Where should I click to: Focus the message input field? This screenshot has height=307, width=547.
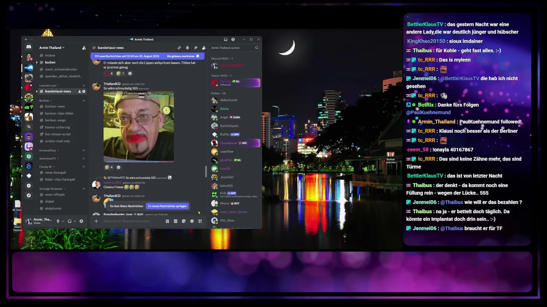tap(132, 221)
